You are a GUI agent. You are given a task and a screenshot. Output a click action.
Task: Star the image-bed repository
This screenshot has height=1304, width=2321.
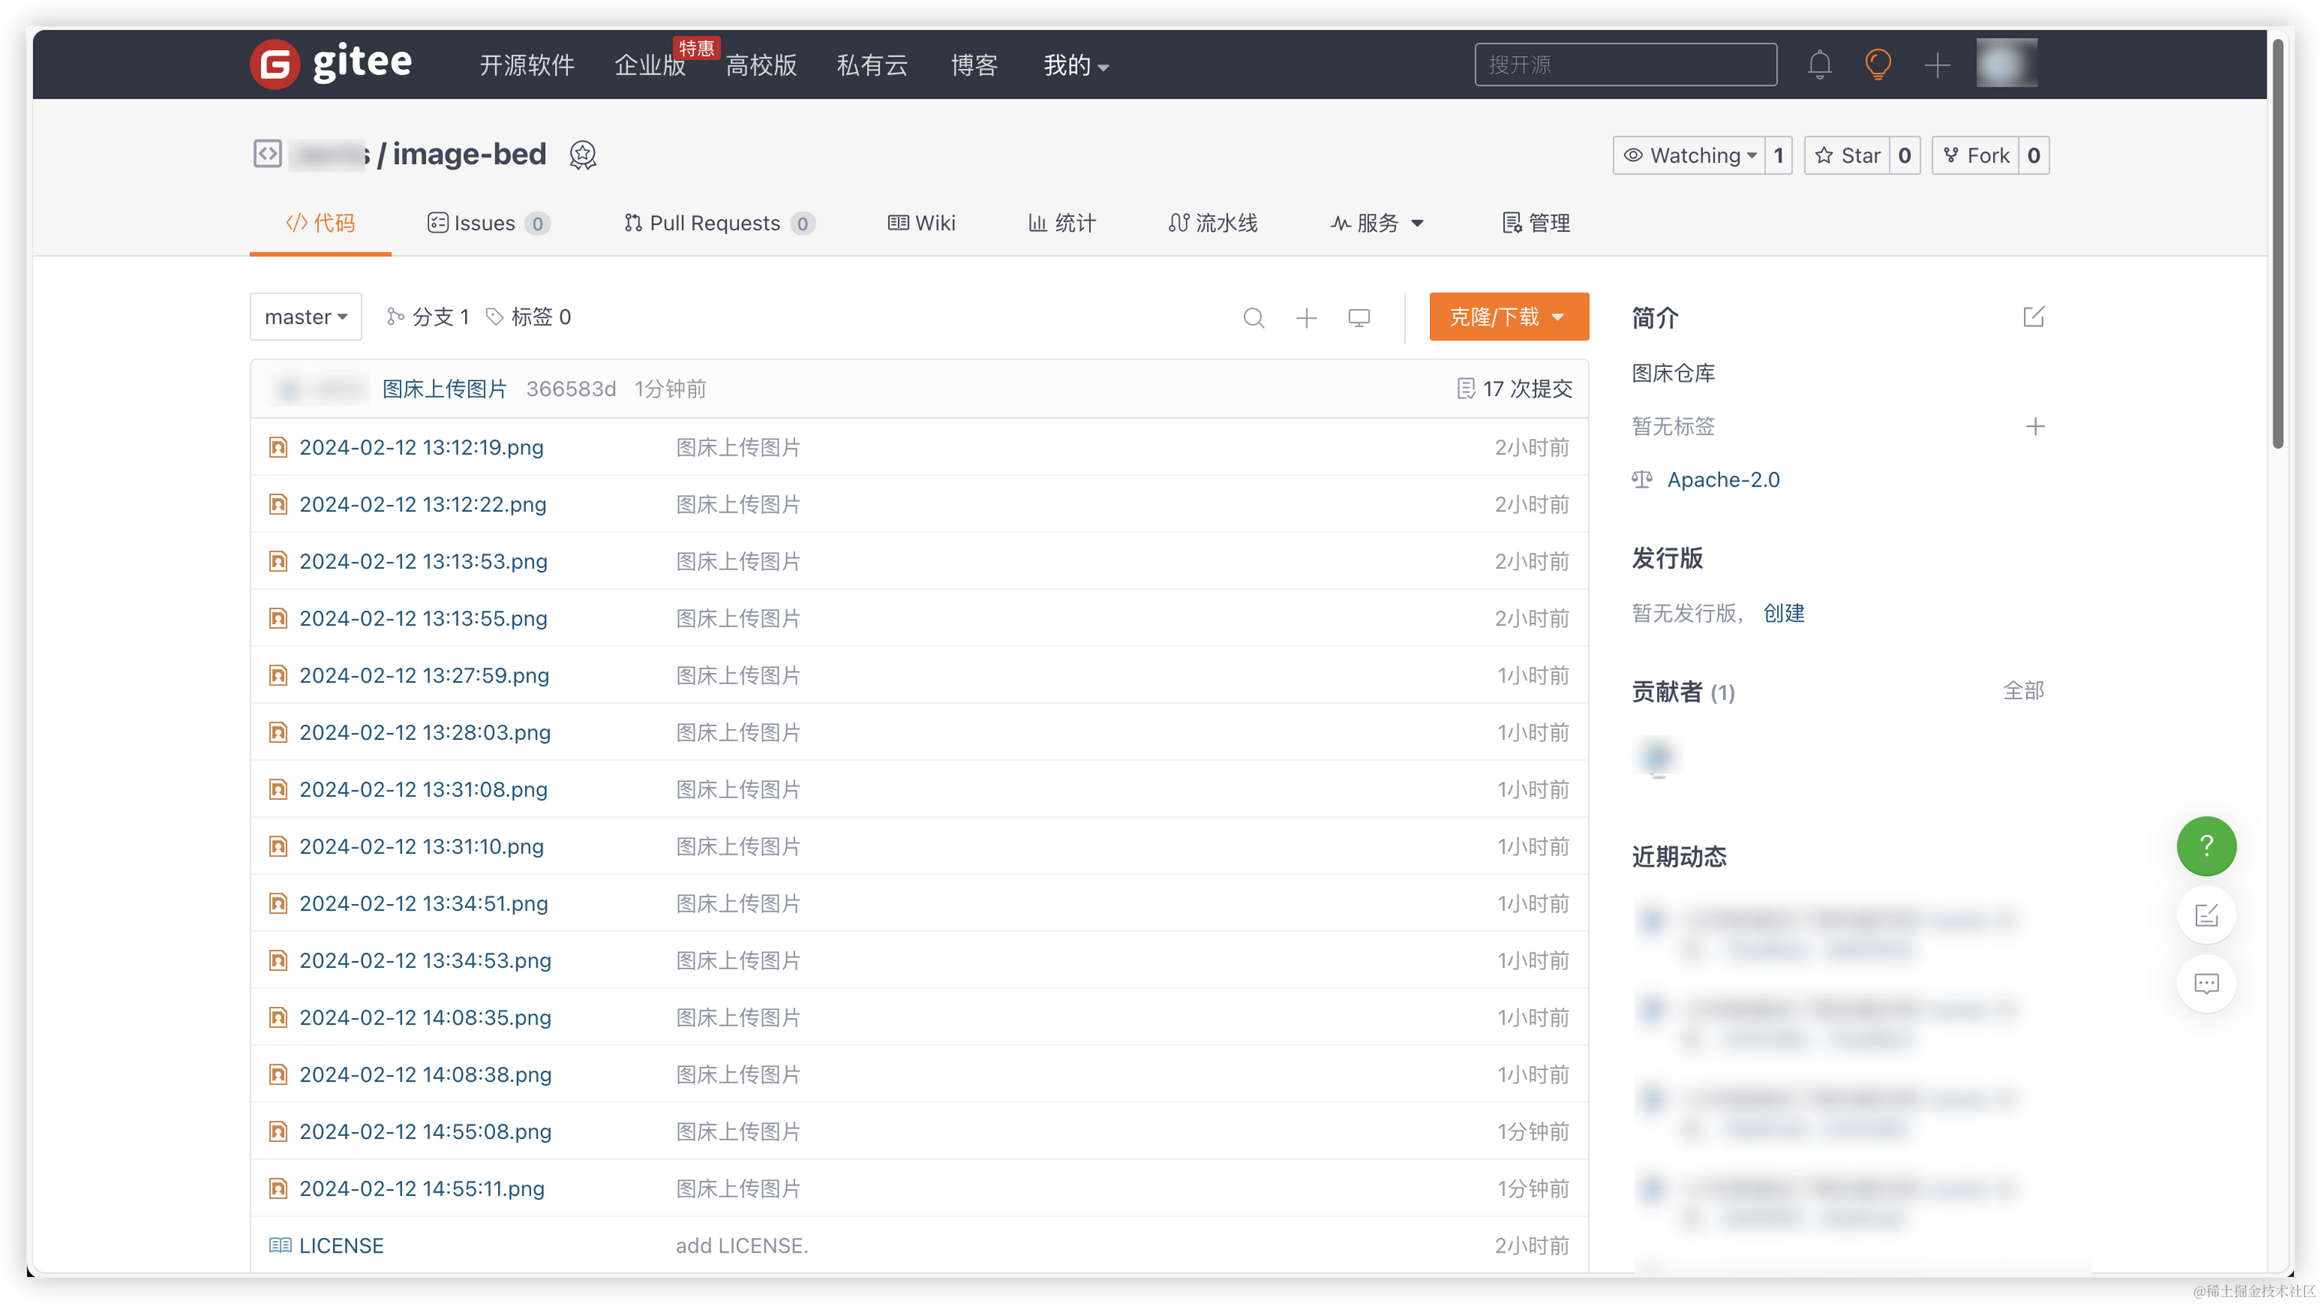(x=1847, y=155)
